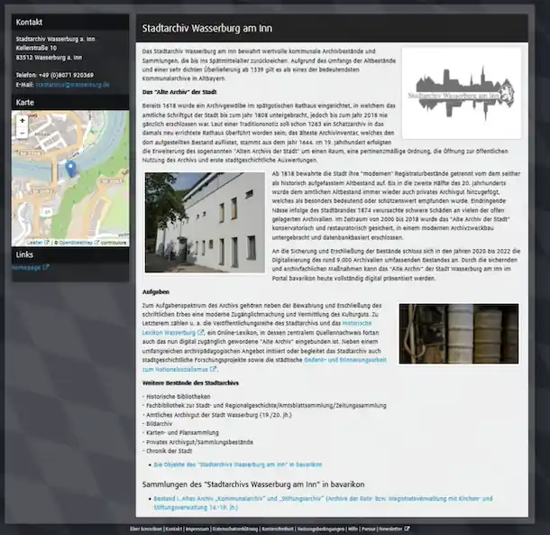
Task: Click the archive's e-mail address link
Action: [73, 85]
